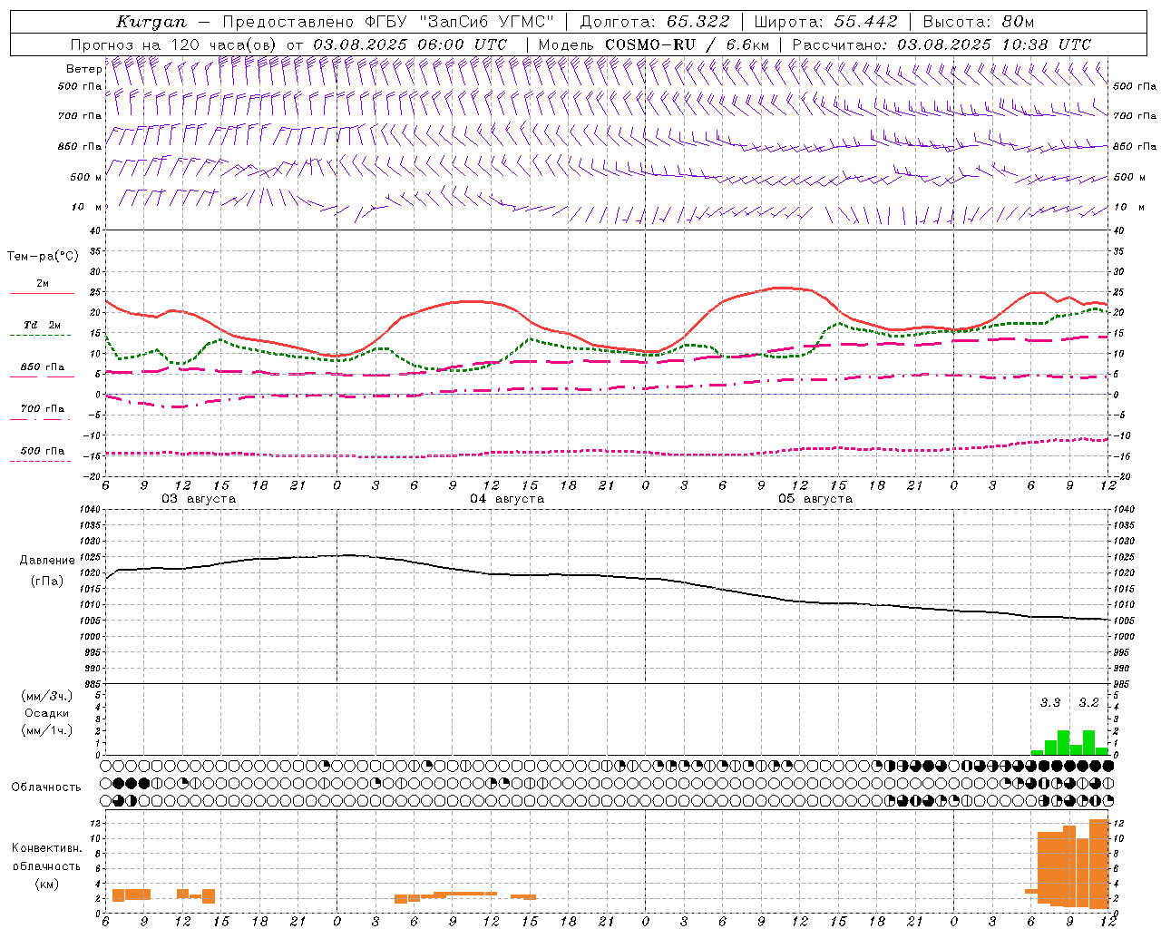1161x929 pixels.
Task: Click the "850 гПа" temperature legend entry
Action: pos(42,367)
